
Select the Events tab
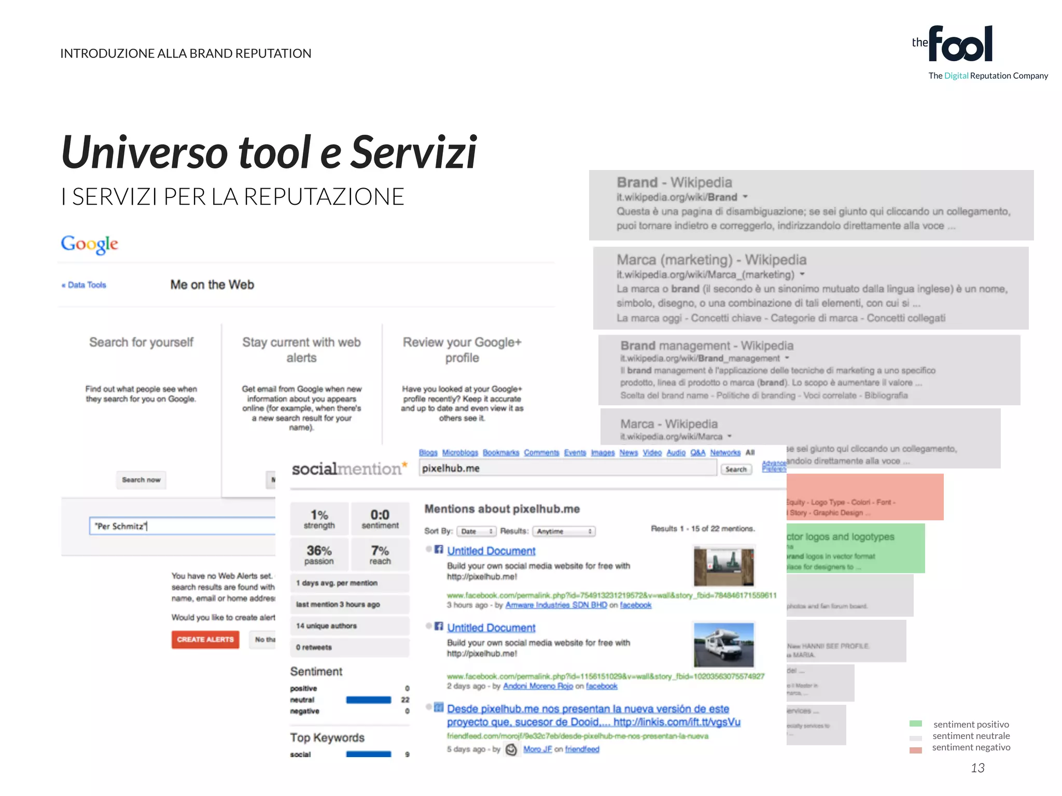(575, 452)
